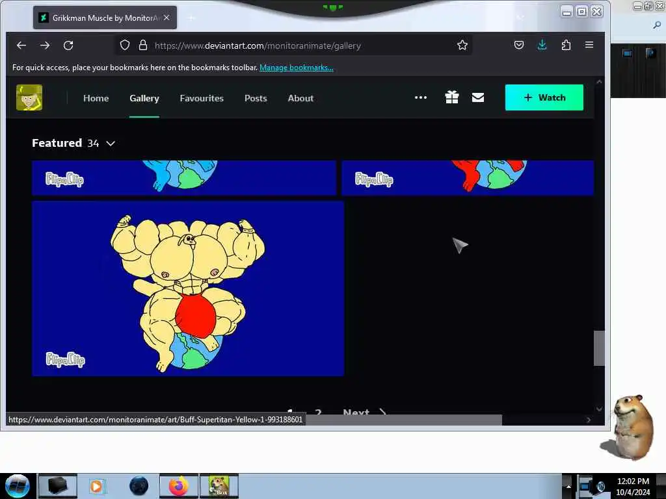Open the extensions puzzle icon

point(566,45)
